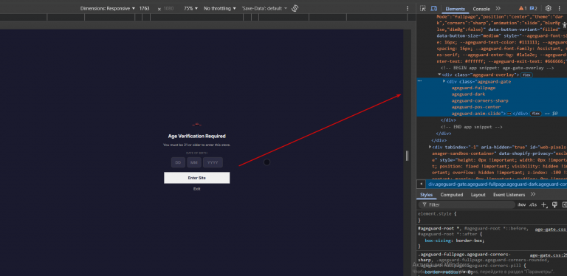This screenshot has width=567, height=276.
Task: Open the age-gate.css link beside #ageguard-root rule
Action: 550,229
